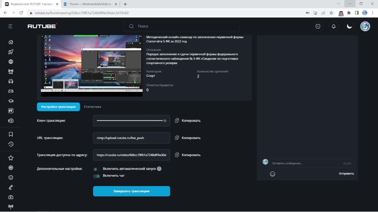Enable automatic start toggle
The height and width of the screenshot is (212, 378).
[x=96, y=169]
